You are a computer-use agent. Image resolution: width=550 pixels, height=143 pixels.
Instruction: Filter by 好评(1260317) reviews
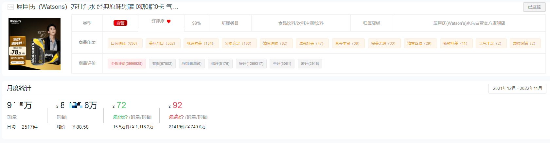click(x=251, y=64)
